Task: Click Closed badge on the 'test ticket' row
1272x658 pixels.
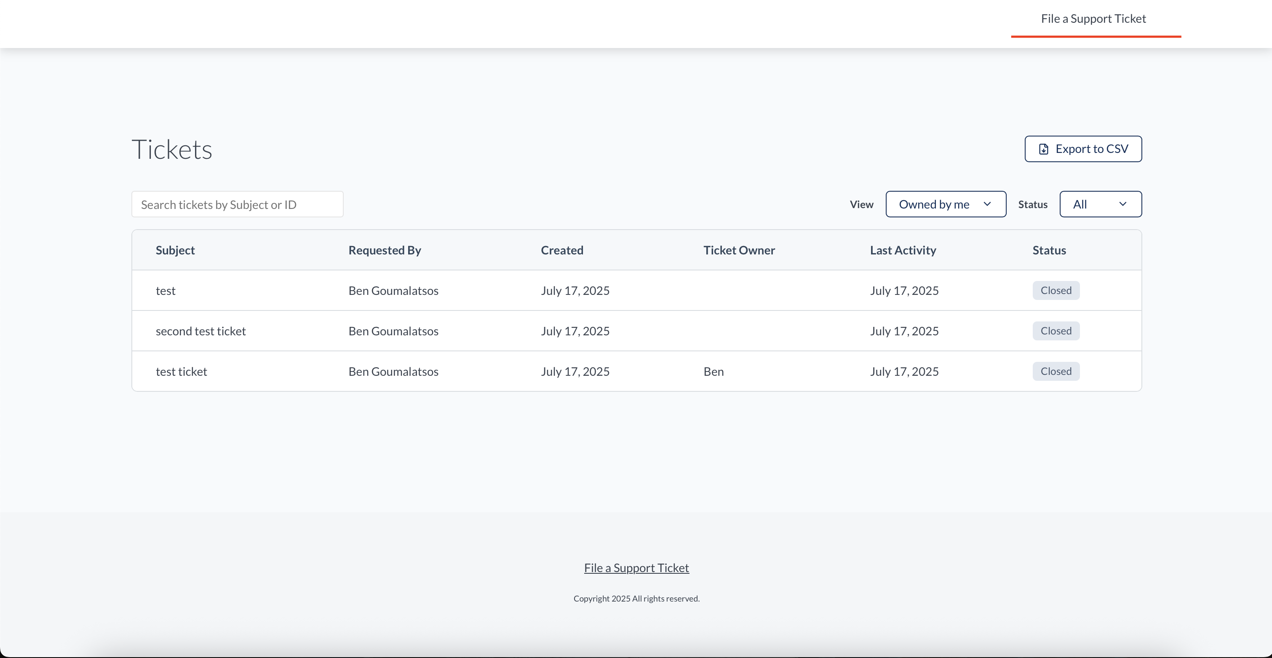Action: pos(1056,372)
